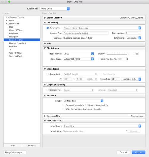The height and width of the screenshot is (157, 149).
Task: Open the Export To Hard Drive dropdown
Action: pyautogui.click(x=55, y=9)
